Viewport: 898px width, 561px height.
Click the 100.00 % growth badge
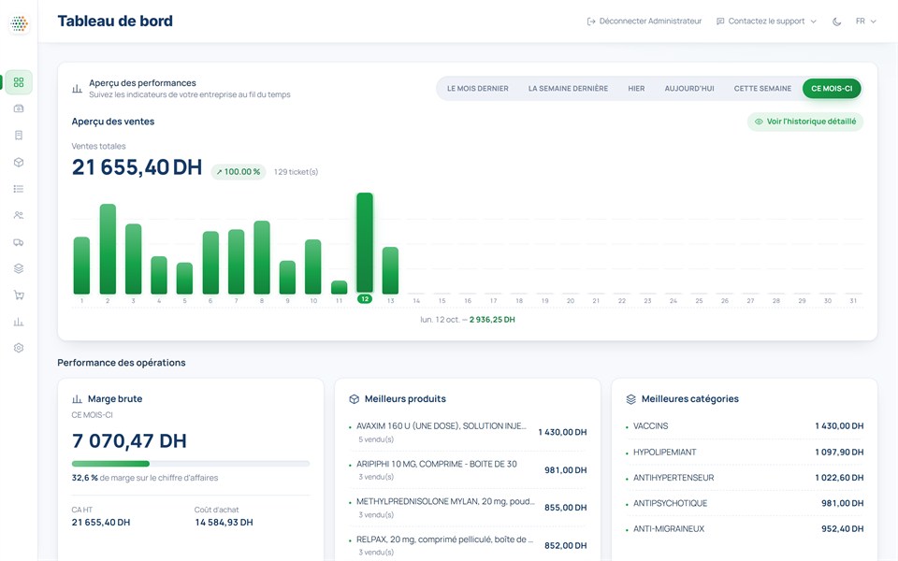pyautogui.click(x=239, y=172)
